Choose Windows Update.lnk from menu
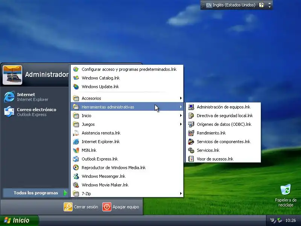301x226 pixels. coord(127,87)
